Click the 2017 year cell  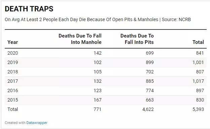(12, 81)
